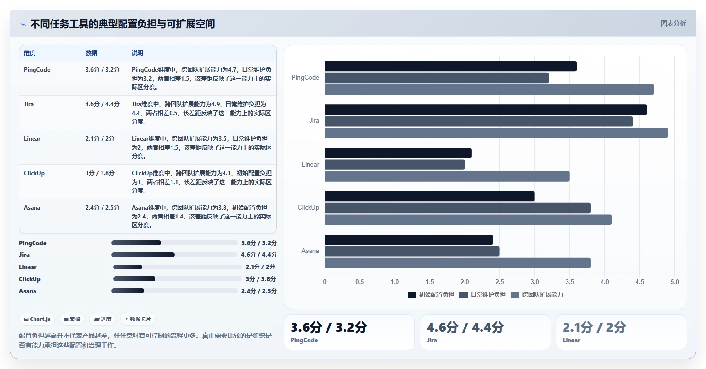
Task: Click the Linear y-axis label in the chart
Action: (310, 164)
